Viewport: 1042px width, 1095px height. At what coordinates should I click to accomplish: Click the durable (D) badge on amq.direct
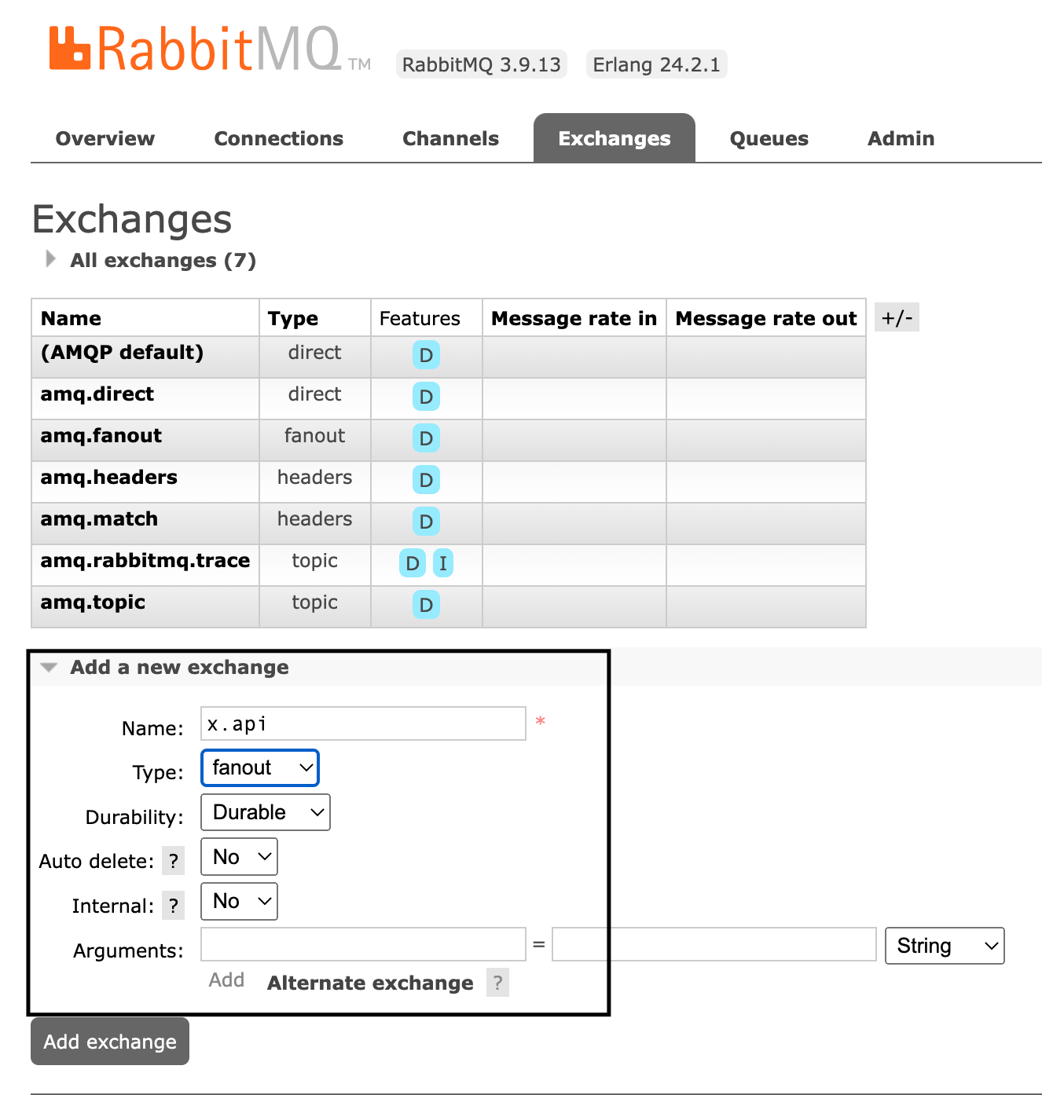point(426,397)
